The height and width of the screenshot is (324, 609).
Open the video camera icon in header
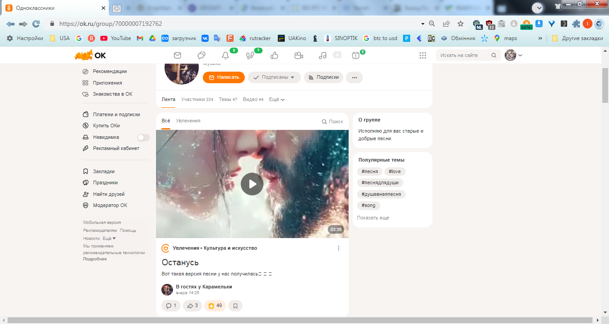pyautogui.click(x=299, y=55)
